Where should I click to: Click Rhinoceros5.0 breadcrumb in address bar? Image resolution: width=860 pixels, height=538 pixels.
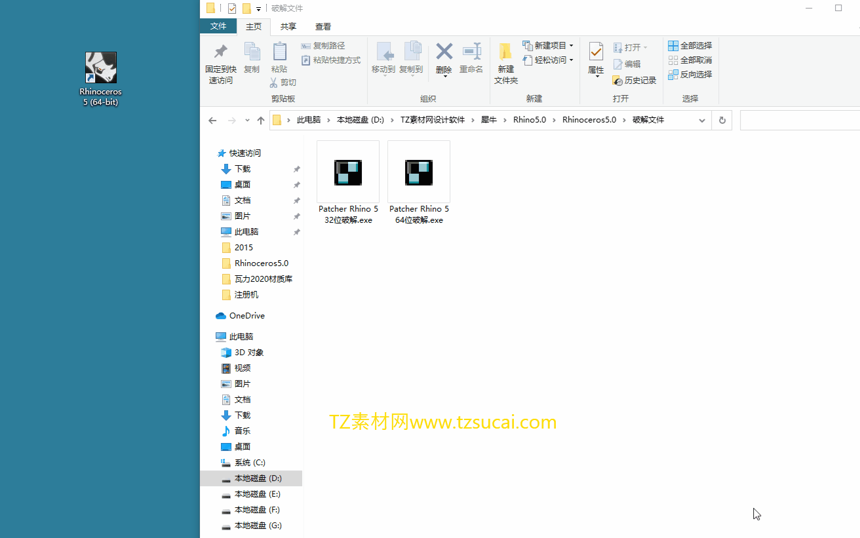(x=589, y=120)
